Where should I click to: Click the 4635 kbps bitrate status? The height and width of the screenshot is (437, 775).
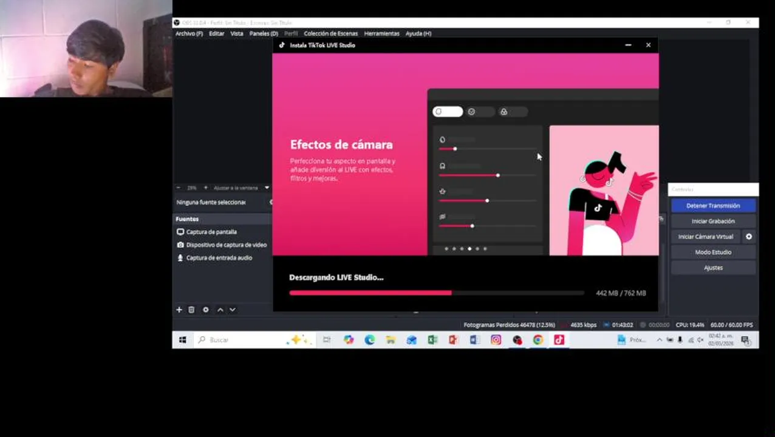click(x=583, y=325)
